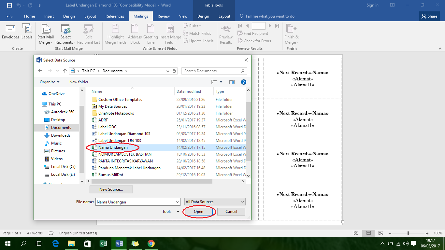This screenshot has width=445, height=250.
Task: Switch to the Home tab
Action: (x=29, y=16)
